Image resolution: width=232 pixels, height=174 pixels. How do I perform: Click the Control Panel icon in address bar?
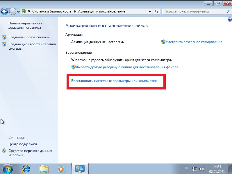click(x=24, y=11)
